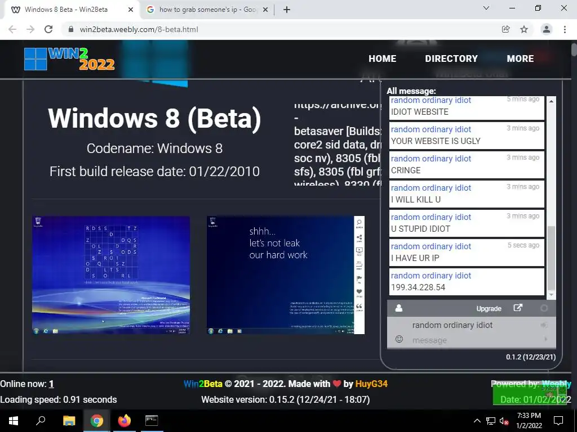Open taskbar search magnifier
Screen dimensions: 577x432
point(41,421)
